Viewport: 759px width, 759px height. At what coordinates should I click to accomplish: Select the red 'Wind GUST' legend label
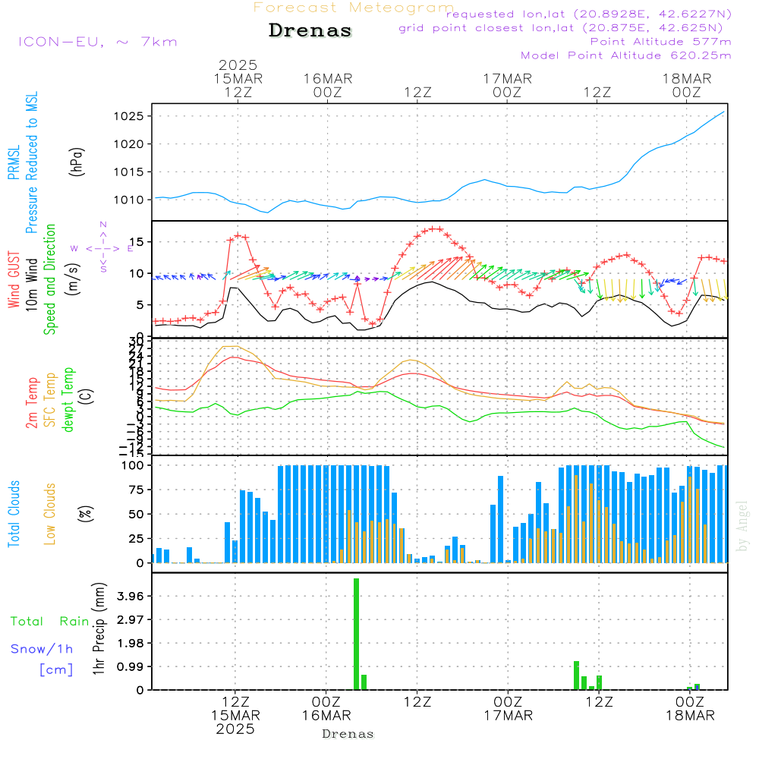pos(14,279)
